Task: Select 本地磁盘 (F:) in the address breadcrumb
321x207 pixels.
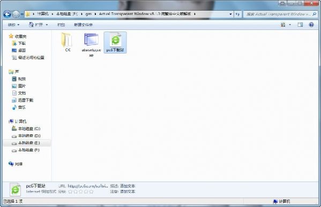Action: pos(67,14)
